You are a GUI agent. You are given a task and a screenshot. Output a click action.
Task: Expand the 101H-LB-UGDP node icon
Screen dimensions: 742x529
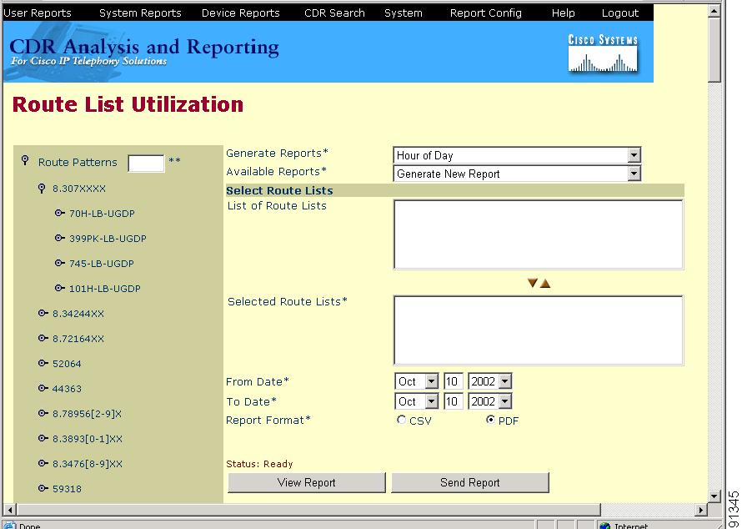(x=60, y=288)
